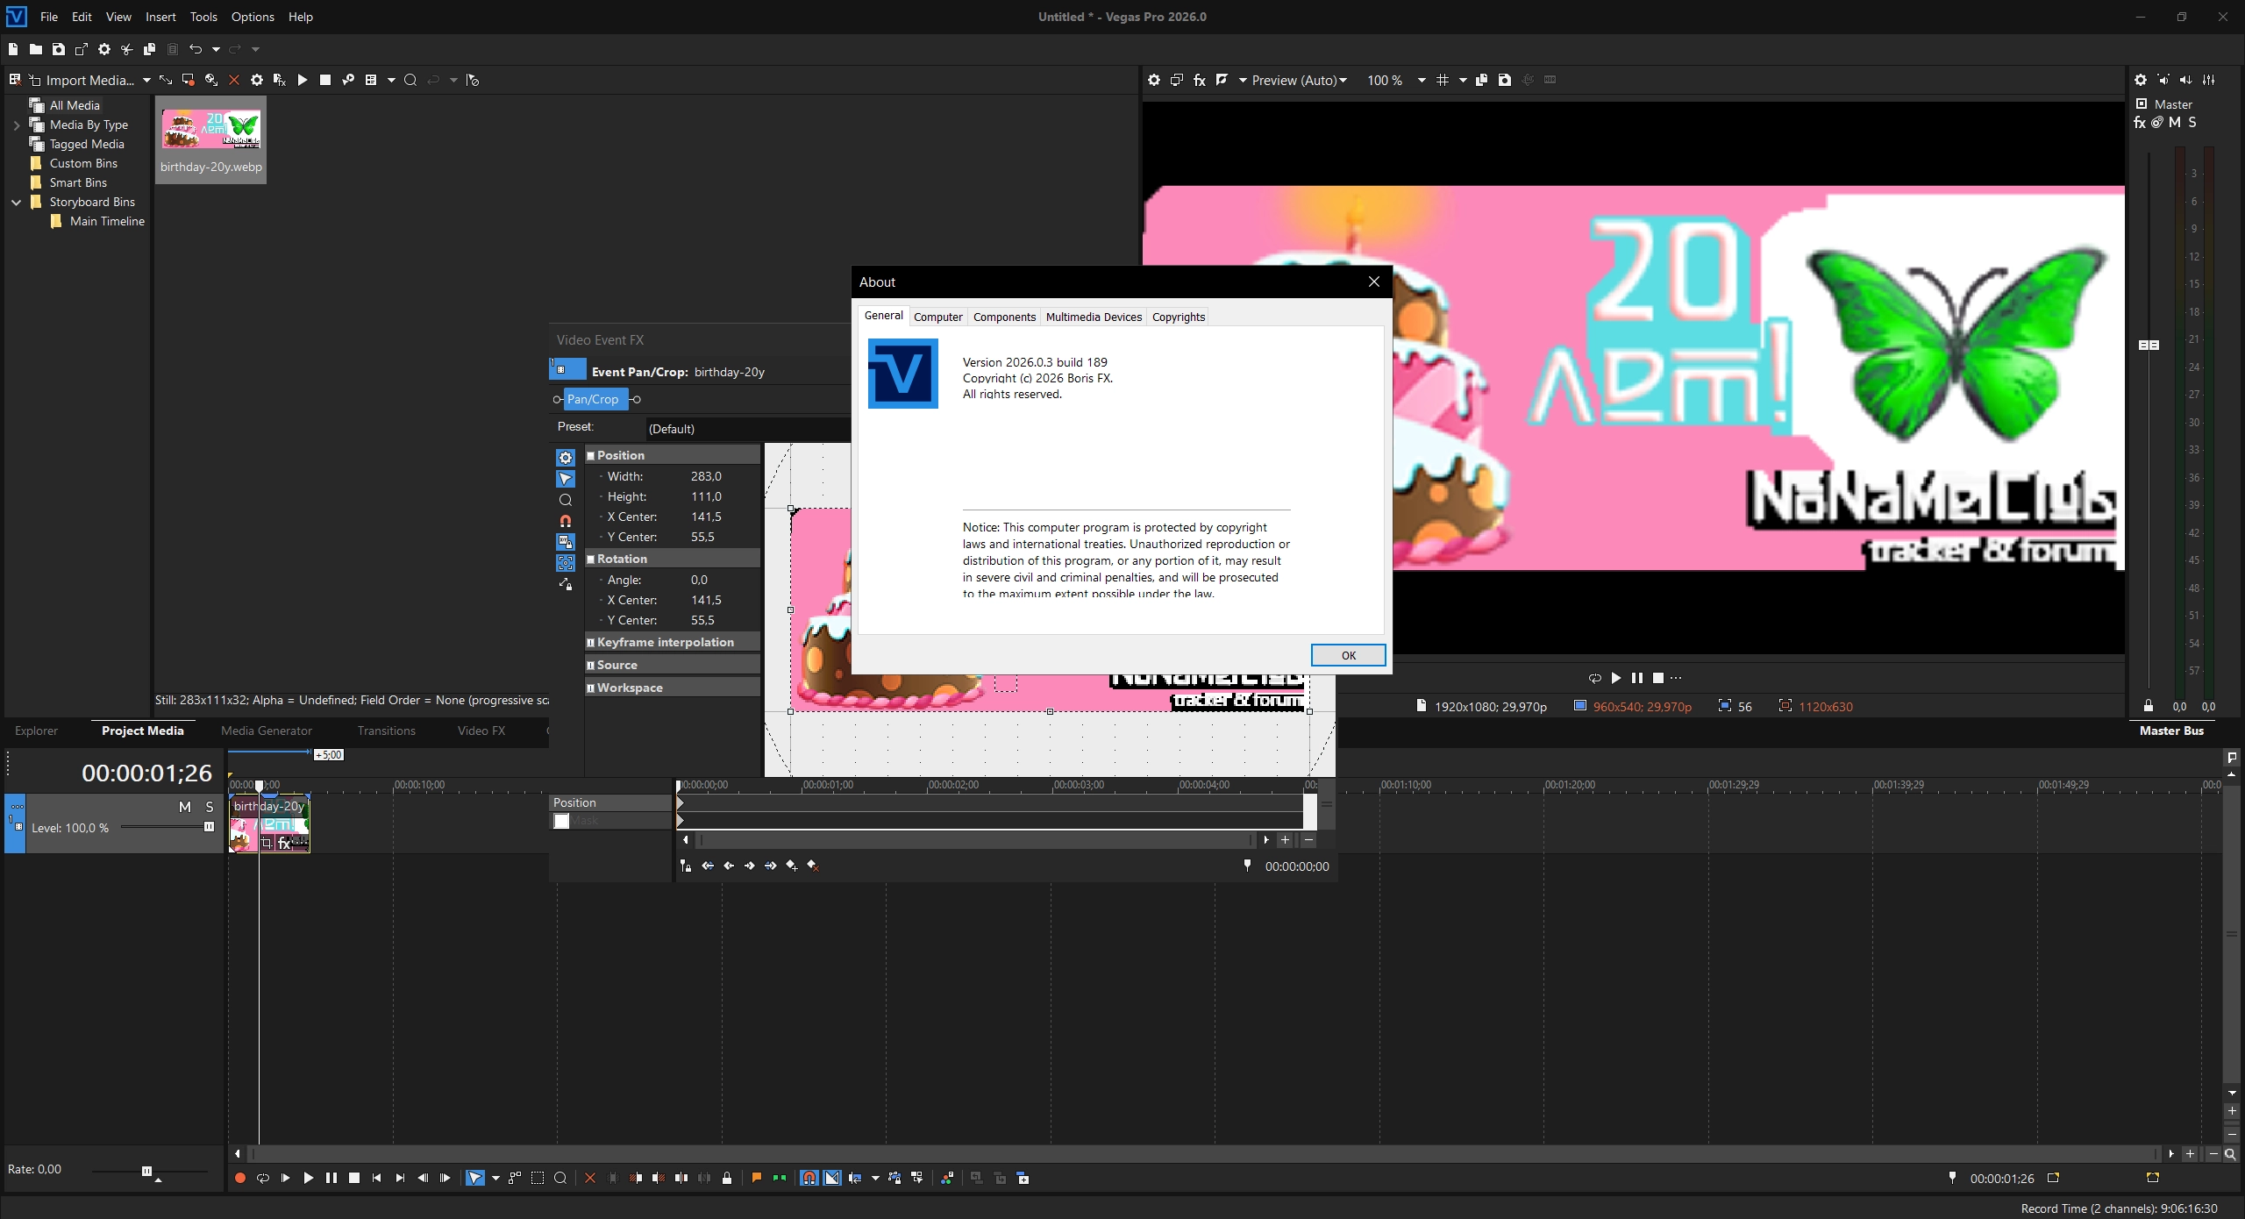Solo the video track with S button
The image size is (2245, 1219).
pyautogui.click(x=210, y=807)
